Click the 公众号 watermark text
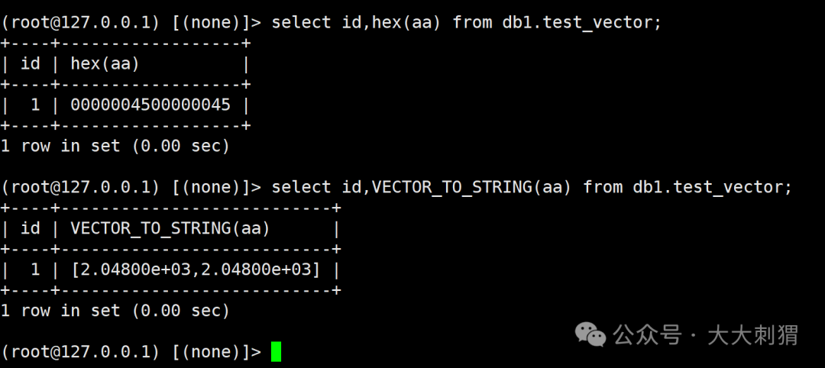 click(647, 334)
